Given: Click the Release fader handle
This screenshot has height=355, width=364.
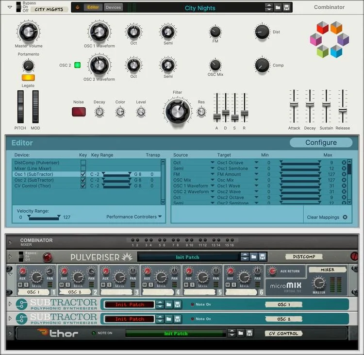Looking at the screenshot, I should coord(343,111).
